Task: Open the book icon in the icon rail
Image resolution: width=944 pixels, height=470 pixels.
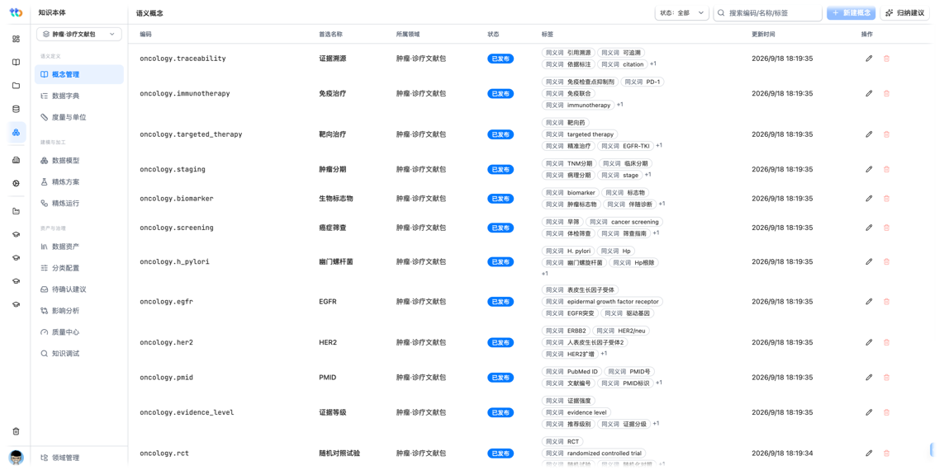Action: (17, 62)
